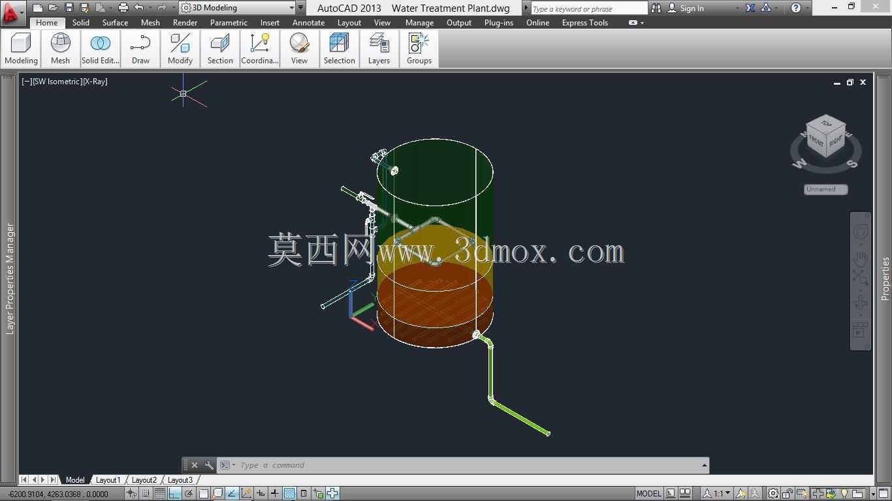Viewport: 892px width, 501px height.
Task: Open the Coordinates ribbon panel
Action: [x=259, y=49]
